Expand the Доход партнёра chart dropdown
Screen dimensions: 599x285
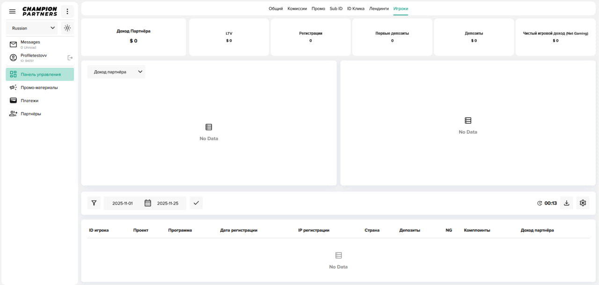click(x=117, y=72)
